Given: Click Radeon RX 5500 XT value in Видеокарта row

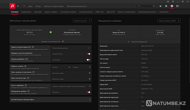Looking at the screenshot, I should tap(147, 46).
